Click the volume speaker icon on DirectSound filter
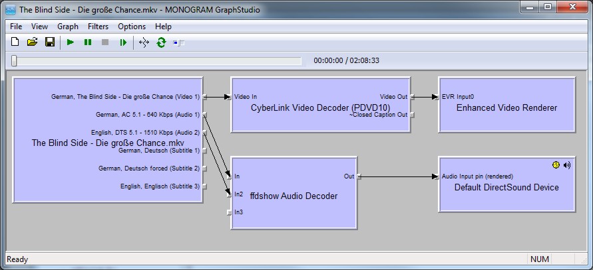 (x=566, y=165)
